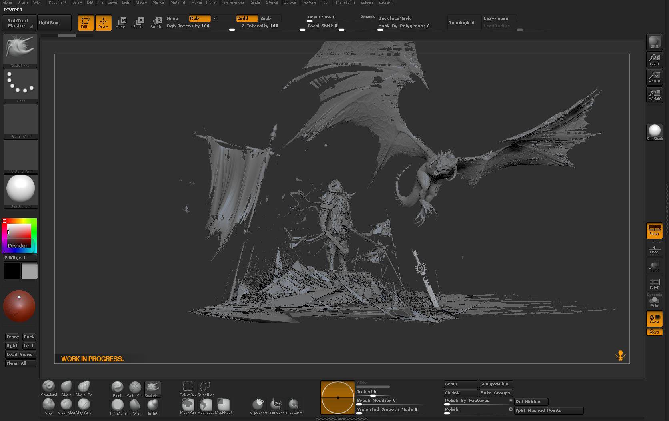Click the BPR render icon

coord(654,42)
